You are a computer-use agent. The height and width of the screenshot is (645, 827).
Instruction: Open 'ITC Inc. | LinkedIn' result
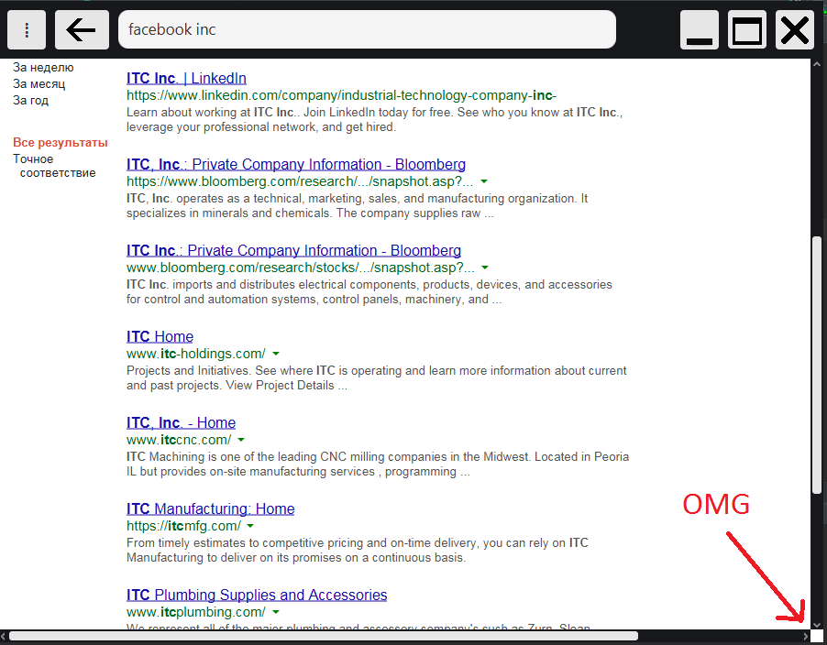point(186,79)
